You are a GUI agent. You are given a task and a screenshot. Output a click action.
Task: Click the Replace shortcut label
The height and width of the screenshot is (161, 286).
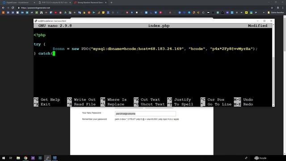[116, 104]
